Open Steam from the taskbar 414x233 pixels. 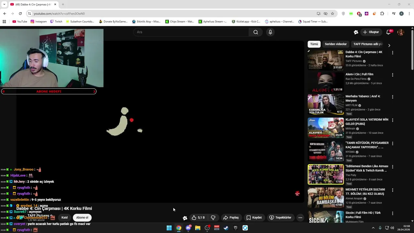coord(226,228)
